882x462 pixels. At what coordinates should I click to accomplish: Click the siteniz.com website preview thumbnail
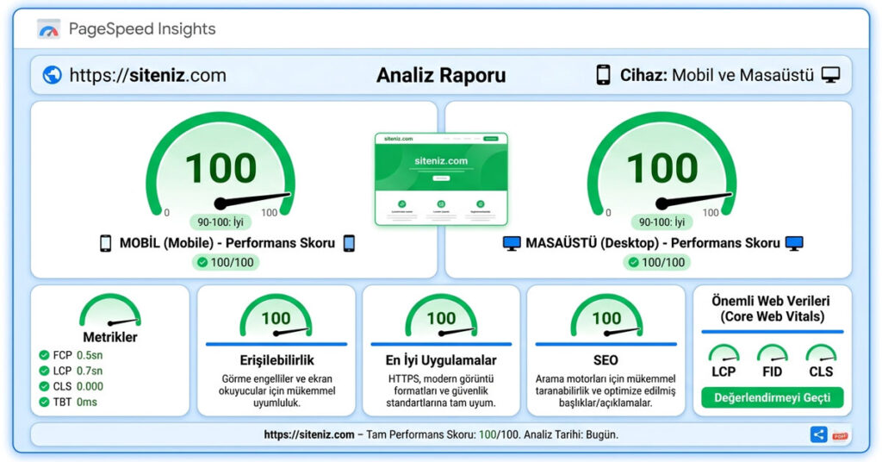441,179
